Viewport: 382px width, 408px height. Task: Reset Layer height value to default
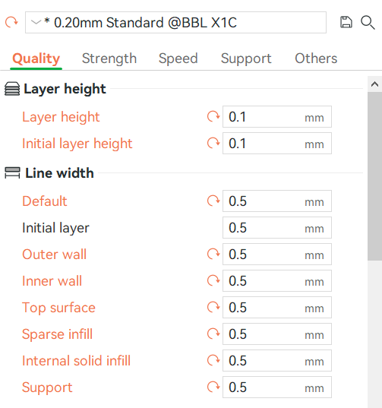point(213,116)
